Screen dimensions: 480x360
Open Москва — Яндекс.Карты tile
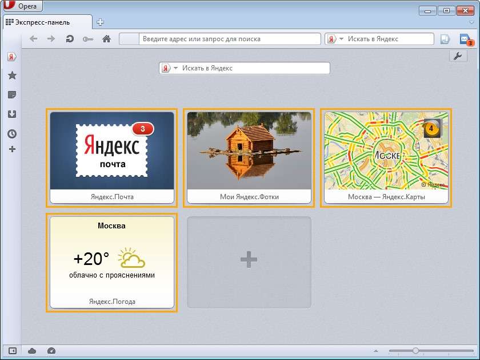point(386,157)
